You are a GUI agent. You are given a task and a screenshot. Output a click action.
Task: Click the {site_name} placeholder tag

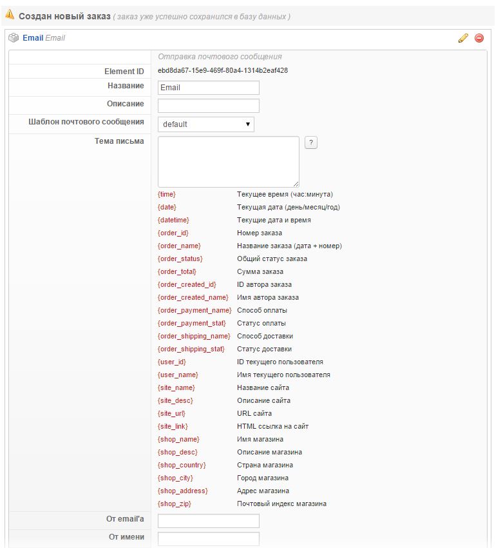point(176,388)
